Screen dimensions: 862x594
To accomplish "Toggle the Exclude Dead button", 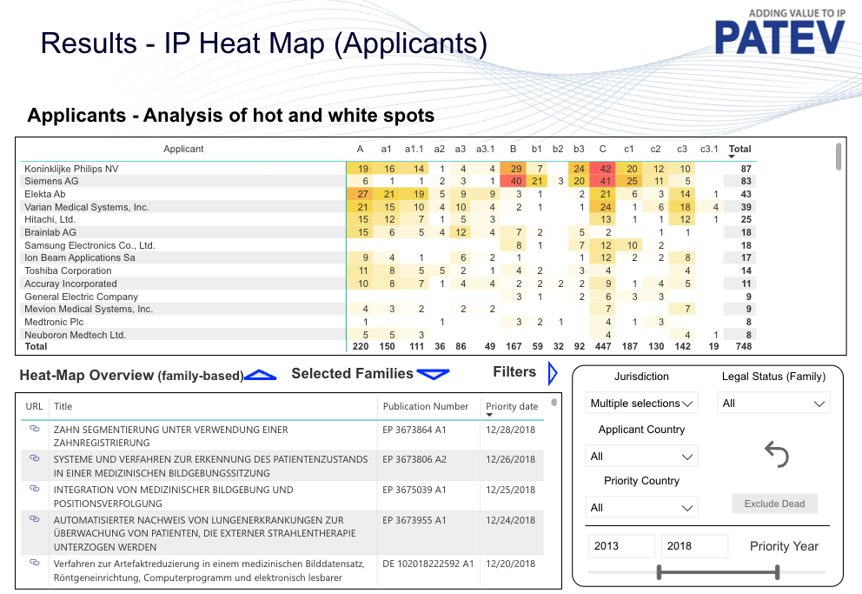I will coord(774,504).
